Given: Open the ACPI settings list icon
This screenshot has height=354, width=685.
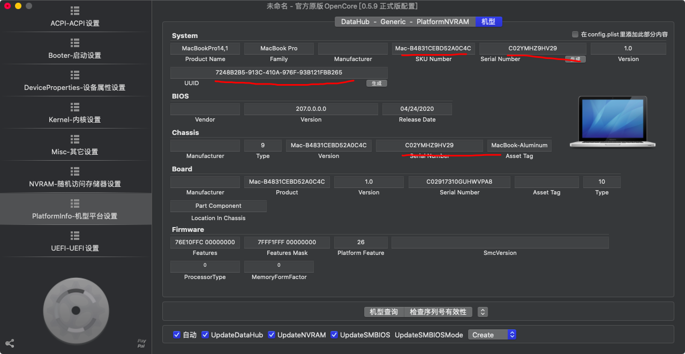Looking at the screenshot, I should 75,11.
